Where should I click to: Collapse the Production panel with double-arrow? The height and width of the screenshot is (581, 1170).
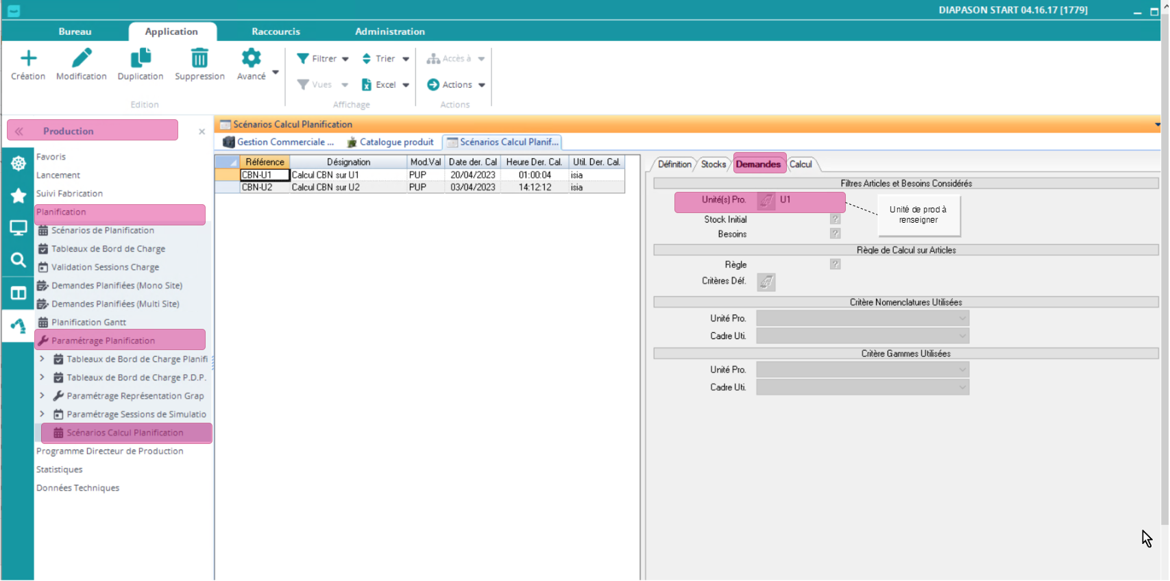[19, 131]
